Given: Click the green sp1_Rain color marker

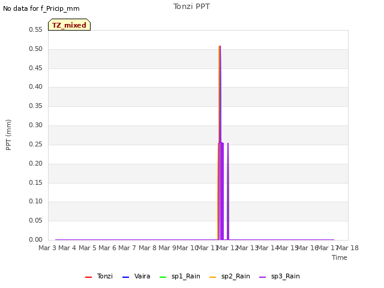Looking at the screenshot, I should point(163,277).
